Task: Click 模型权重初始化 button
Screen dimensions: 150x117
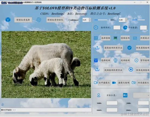Action: 55,20
